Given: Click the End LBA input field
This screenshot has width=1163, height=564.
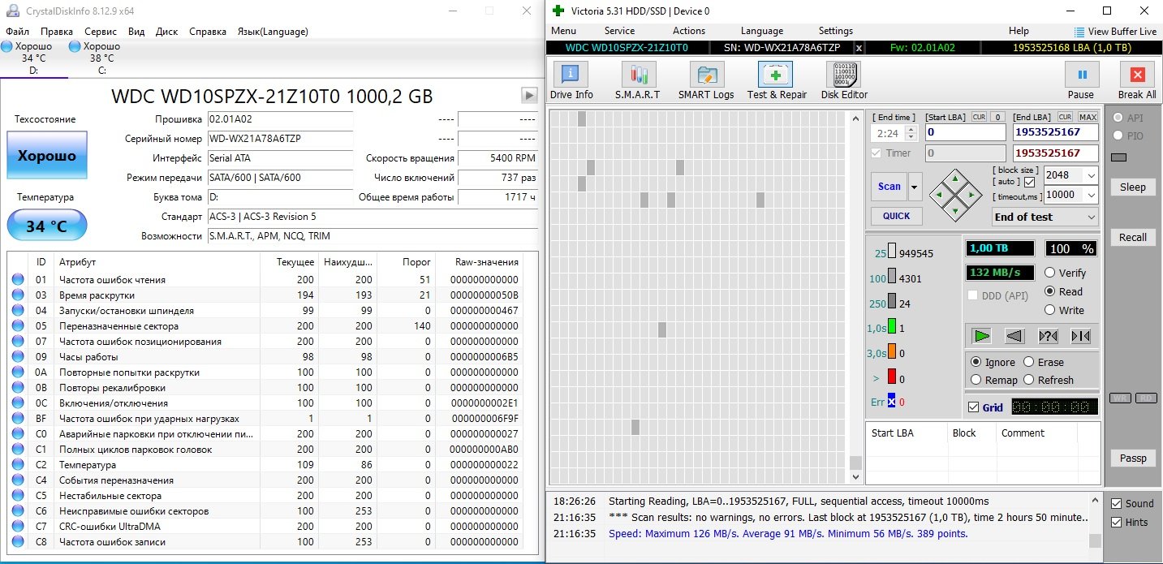Looking at the screenshot, I should (1055, 132).
